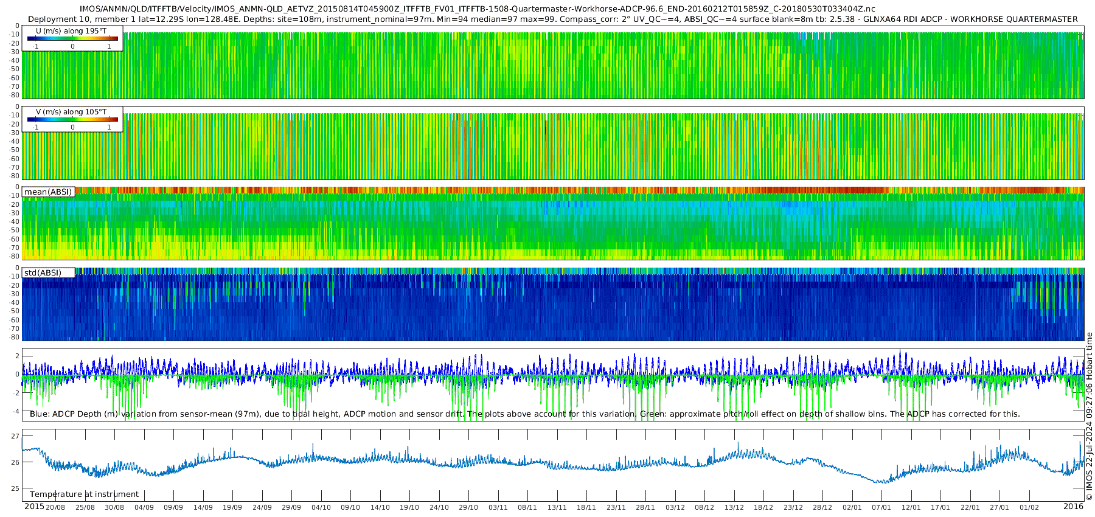Click the 2016 year label on time axis

[1074, 507]
